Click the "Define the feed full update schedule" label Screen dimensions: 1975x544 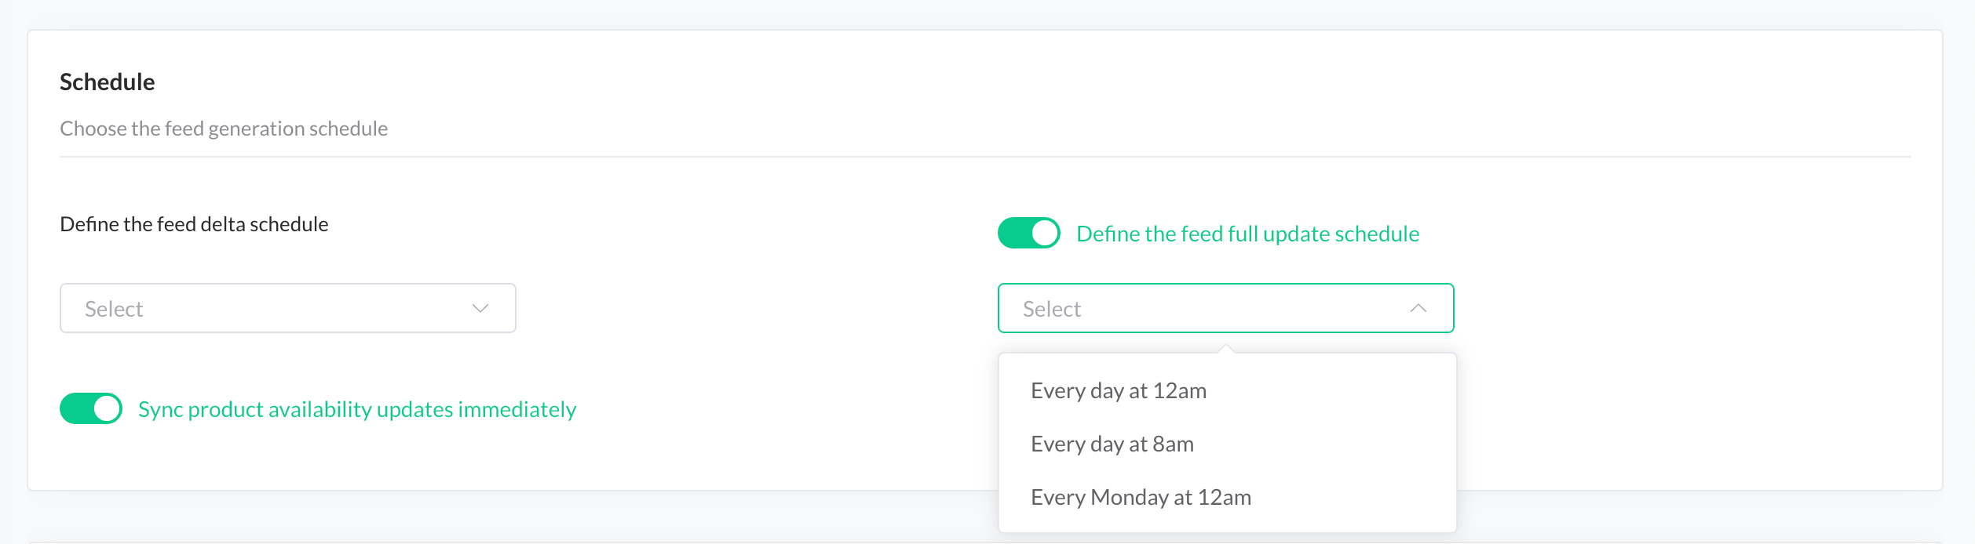1247,234
